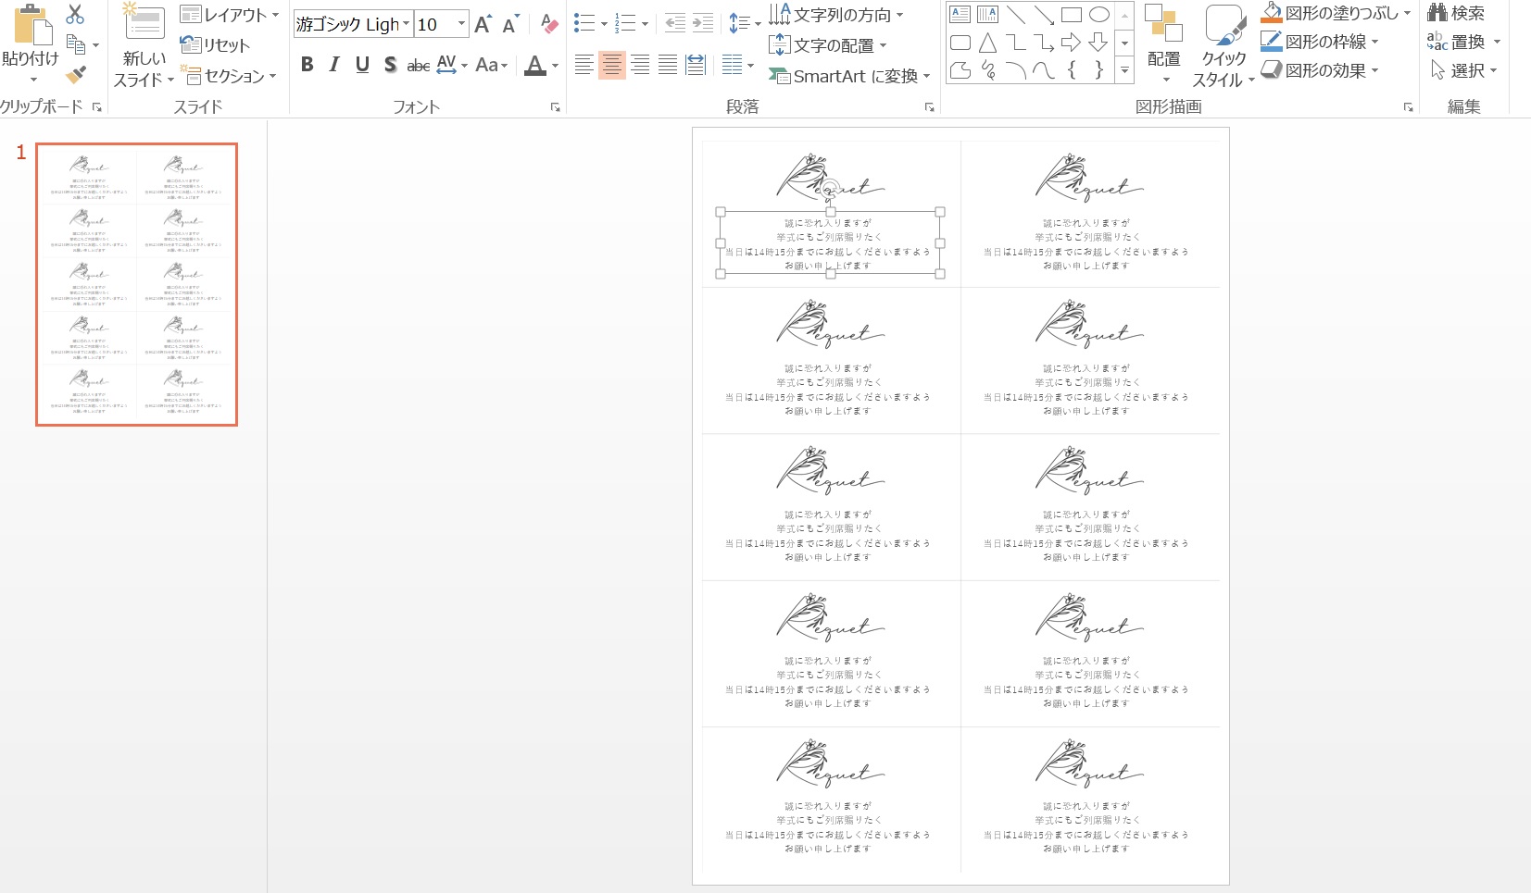
Task: Insert a text box from shapes gallery
Action: [960, 15]
